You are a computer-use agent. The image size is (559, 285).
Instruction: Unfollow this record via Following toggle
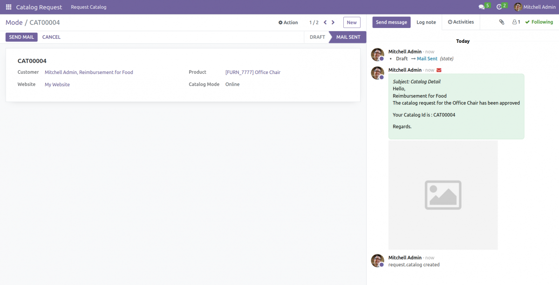pos(539,22)
